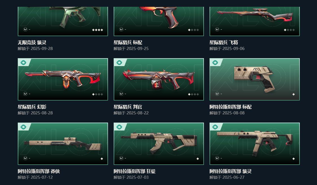Image resolution: width=317 pixels, height=185 pixels.
Task: Click the badge icon on 阿特拉斯指挥部 标配 card
Action: coord(215,62)
